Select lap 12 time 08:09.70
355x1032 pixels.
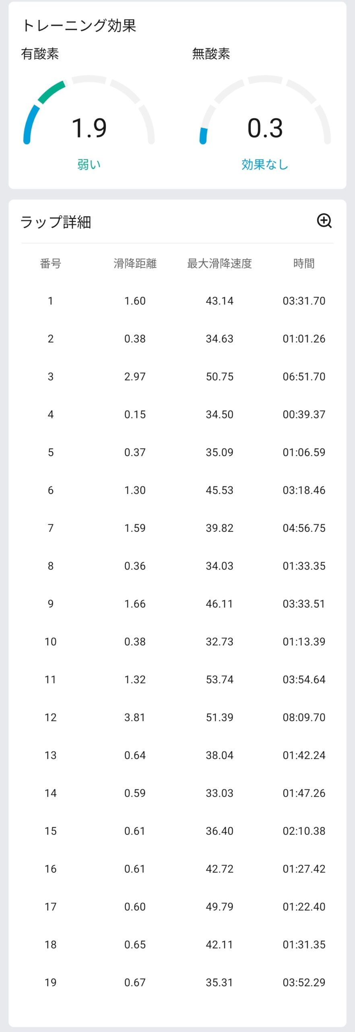[304, 717]
